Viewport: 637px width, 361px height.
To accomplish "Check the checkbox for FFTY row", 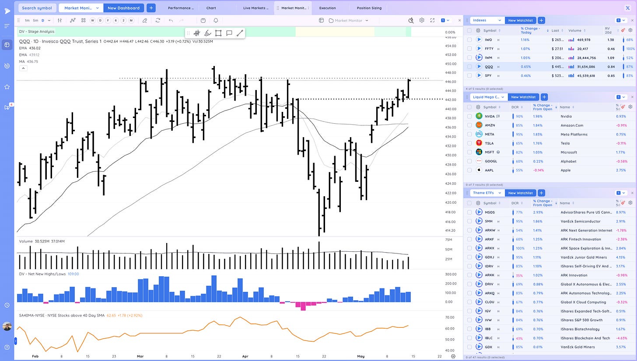I will coord(469,49).
